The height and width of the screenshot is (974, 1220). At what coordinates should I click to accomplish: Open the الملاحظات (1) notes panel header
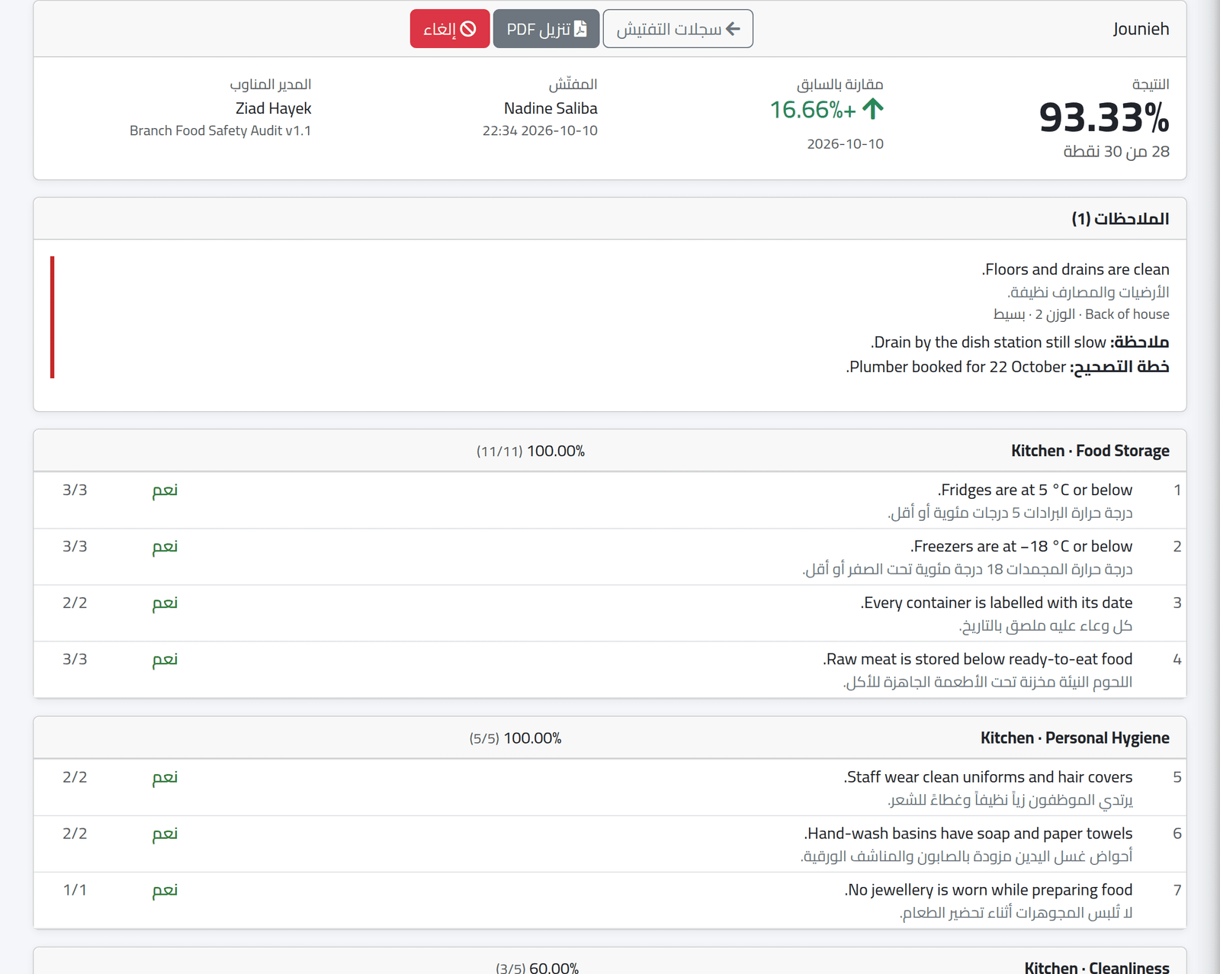pos(610,219)
